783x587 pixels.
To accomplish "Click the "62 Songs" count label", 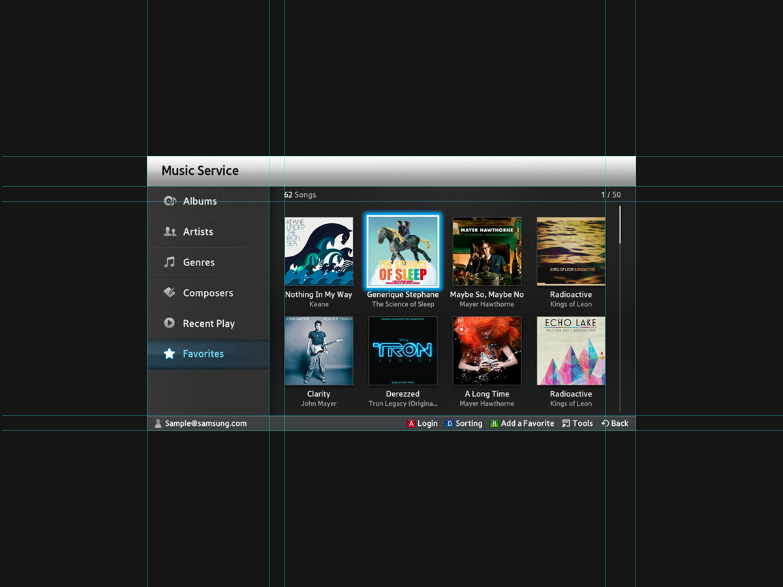I will tap(300, 195).
